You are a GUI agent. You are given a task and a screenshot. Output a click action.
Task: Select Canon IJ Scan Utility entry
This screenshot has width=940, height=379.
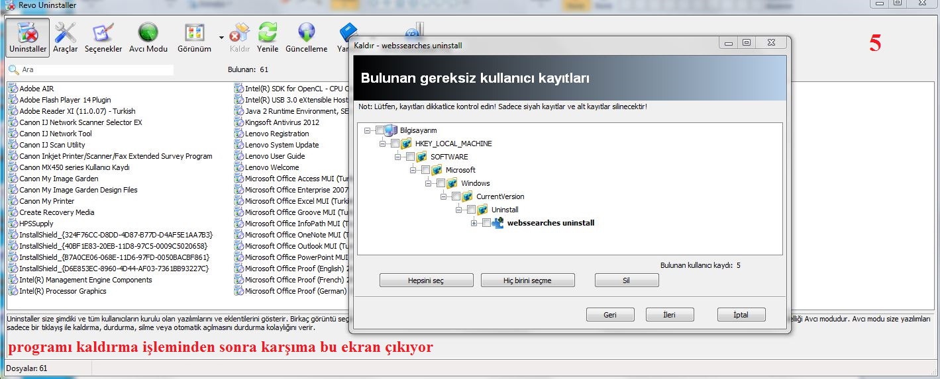pos(52,145)
